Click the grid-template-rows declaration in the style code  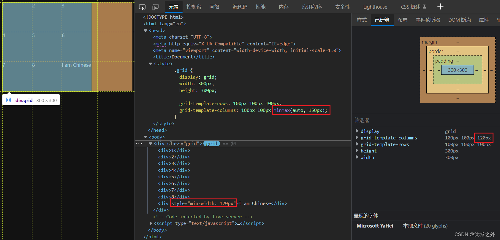pyautogui.click(x=230, y=104)
